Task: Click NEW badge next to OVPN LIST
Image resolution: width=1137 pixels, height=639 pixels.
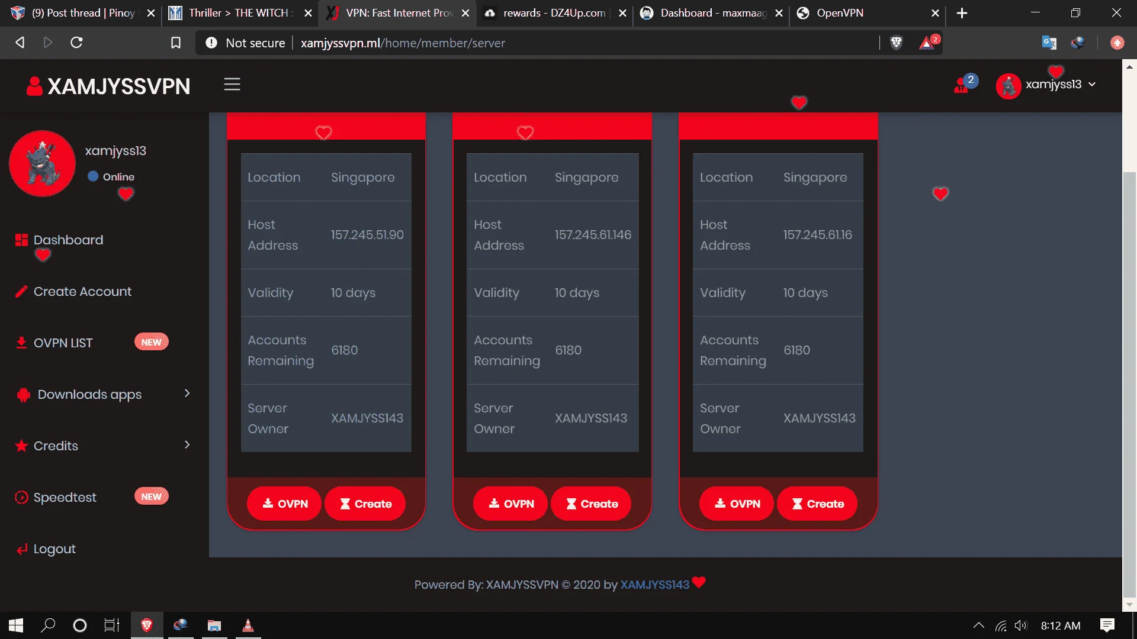Action: [x=152, y=342]
